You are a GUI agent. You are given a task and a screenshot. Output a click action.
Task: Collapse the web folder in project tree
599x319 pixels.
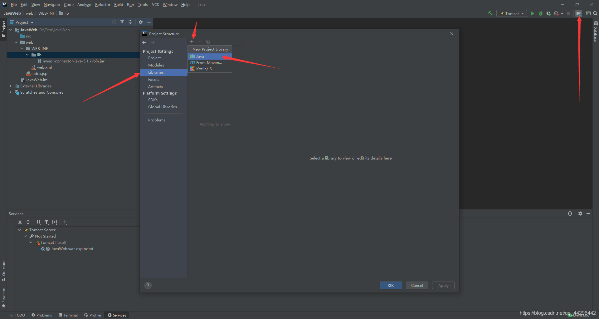[16, 42]
